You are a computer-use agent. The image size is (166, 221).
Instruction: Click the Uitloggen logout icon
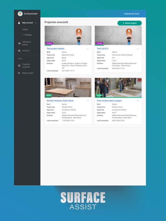[23, 35]
